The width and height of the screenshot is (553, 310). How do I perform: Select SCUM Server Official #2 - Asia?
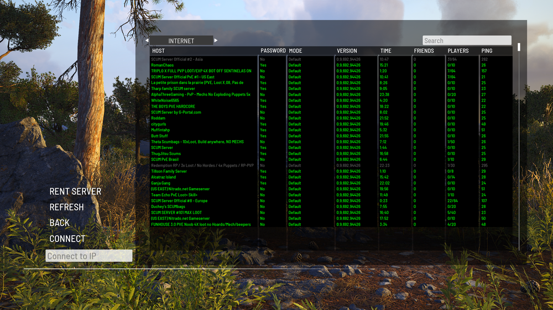tap(331, 60)
